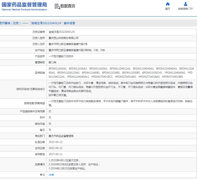Click the bullet icon beside 注
The image size is (197, 179).
[41, 175]
